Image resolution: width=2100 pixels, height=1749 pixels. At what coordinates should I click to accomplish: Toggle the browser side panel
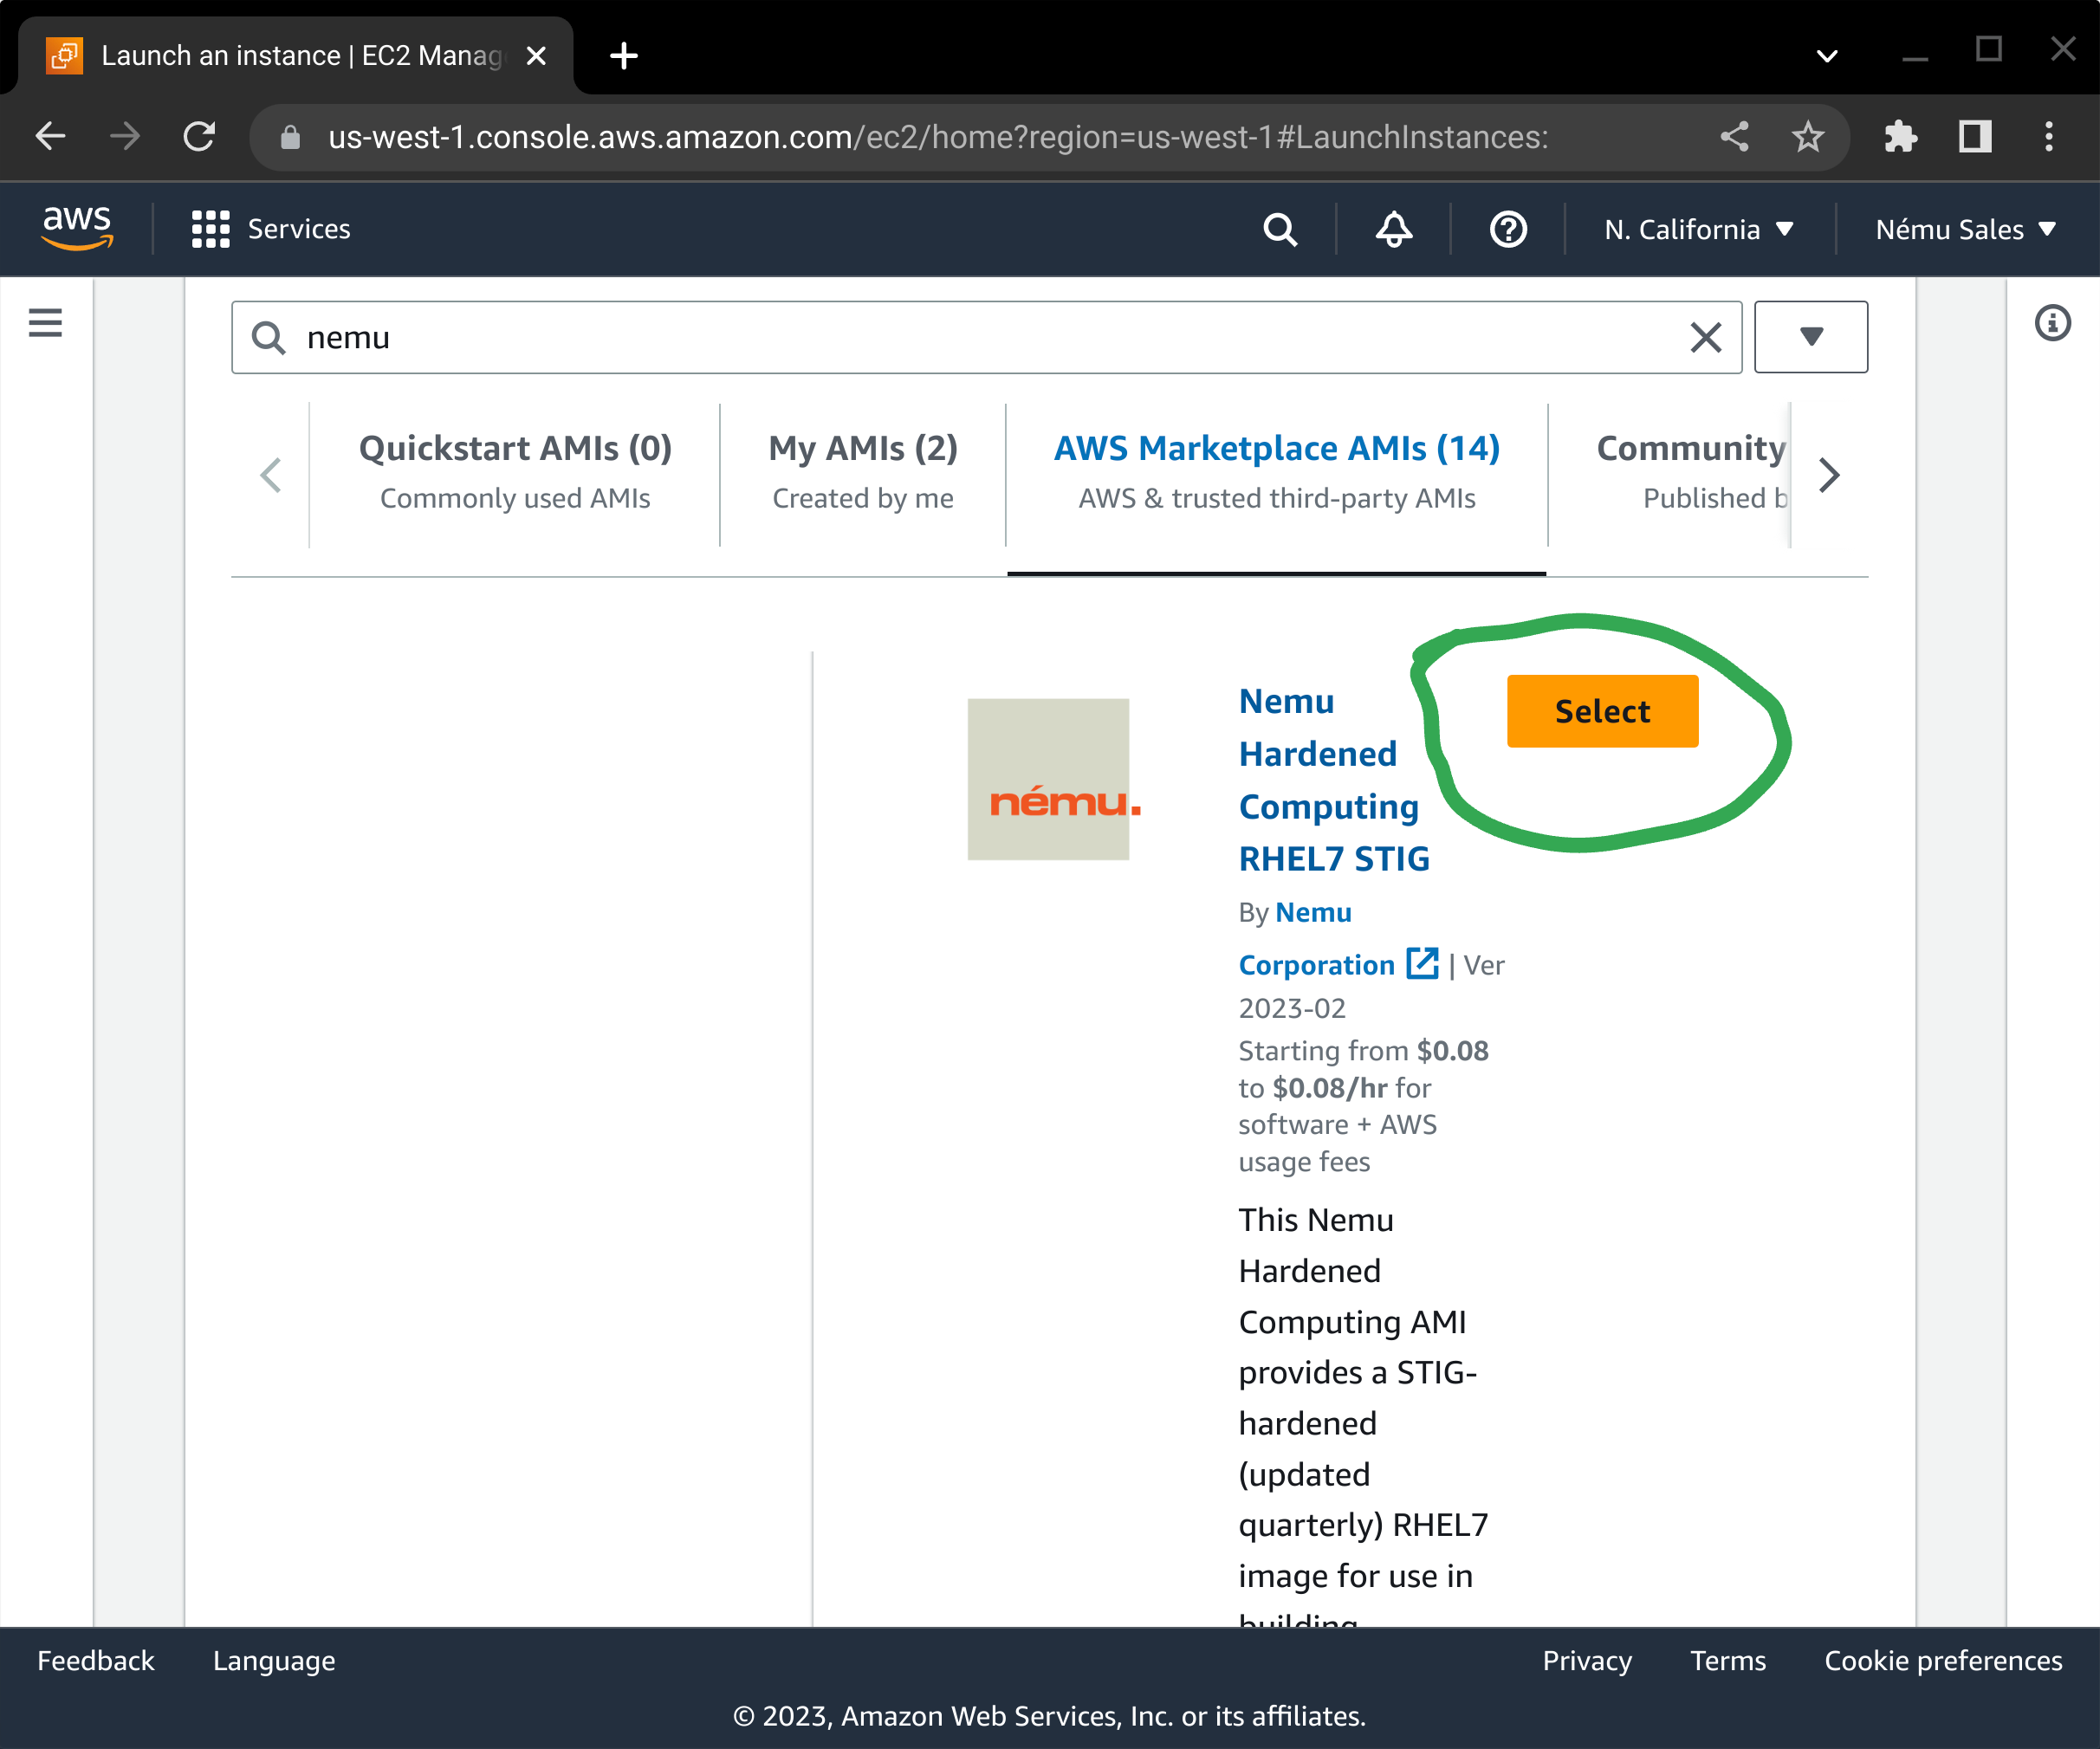pyautogui.click(x=1975, y=136)
